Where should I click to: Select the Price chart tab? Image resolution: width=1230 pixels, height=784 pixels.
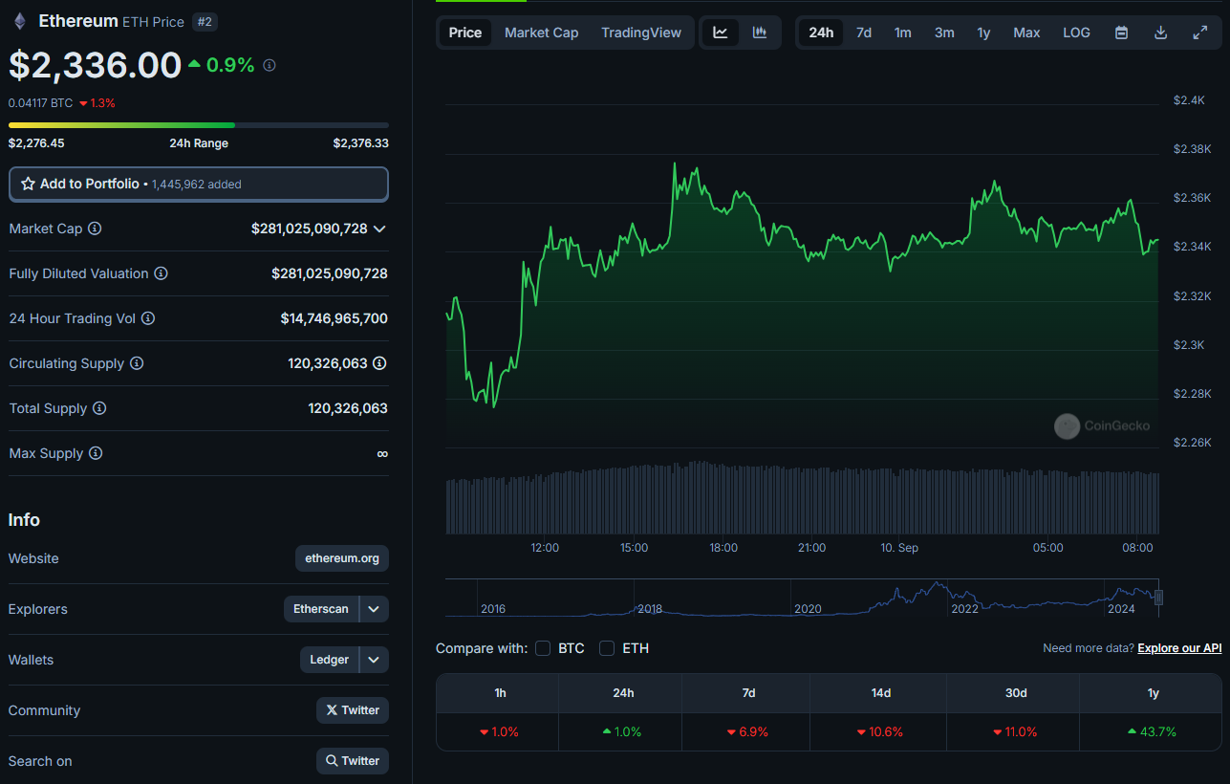[465, 33]
